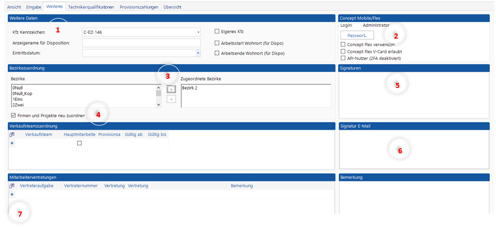Click the Passwort... button
496x227 pixels.
pyautogui.click(x=357, y=36)
